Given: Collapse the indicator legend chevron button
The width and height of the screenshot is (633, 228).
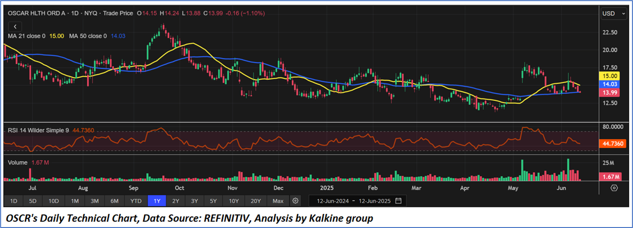Looking at the screenshot, I should pyautogui.click(x=14, y=27).
